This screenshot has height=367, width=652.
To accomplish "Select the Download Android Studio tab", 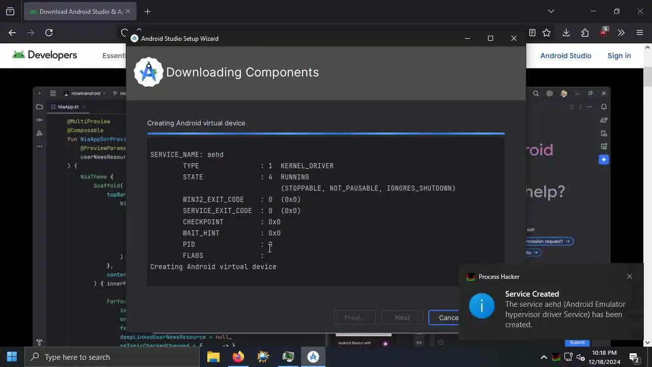I will [x=80, y=11].
